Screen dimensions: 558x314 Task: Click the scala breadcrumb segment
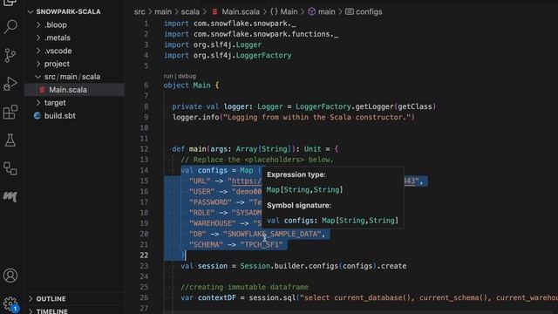pyautogui.click(x=190, y=11)
